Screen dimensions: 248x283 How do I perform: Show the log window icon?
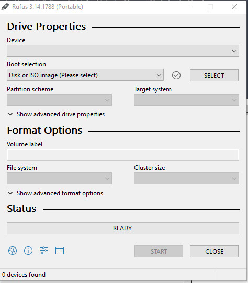pyautogui.click(x=60, y=251)
